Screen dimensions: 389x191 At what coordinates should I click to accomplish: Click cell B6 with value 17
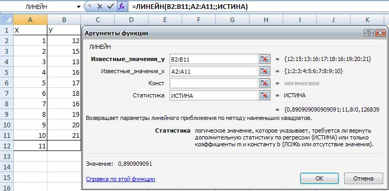pos(64,83)
